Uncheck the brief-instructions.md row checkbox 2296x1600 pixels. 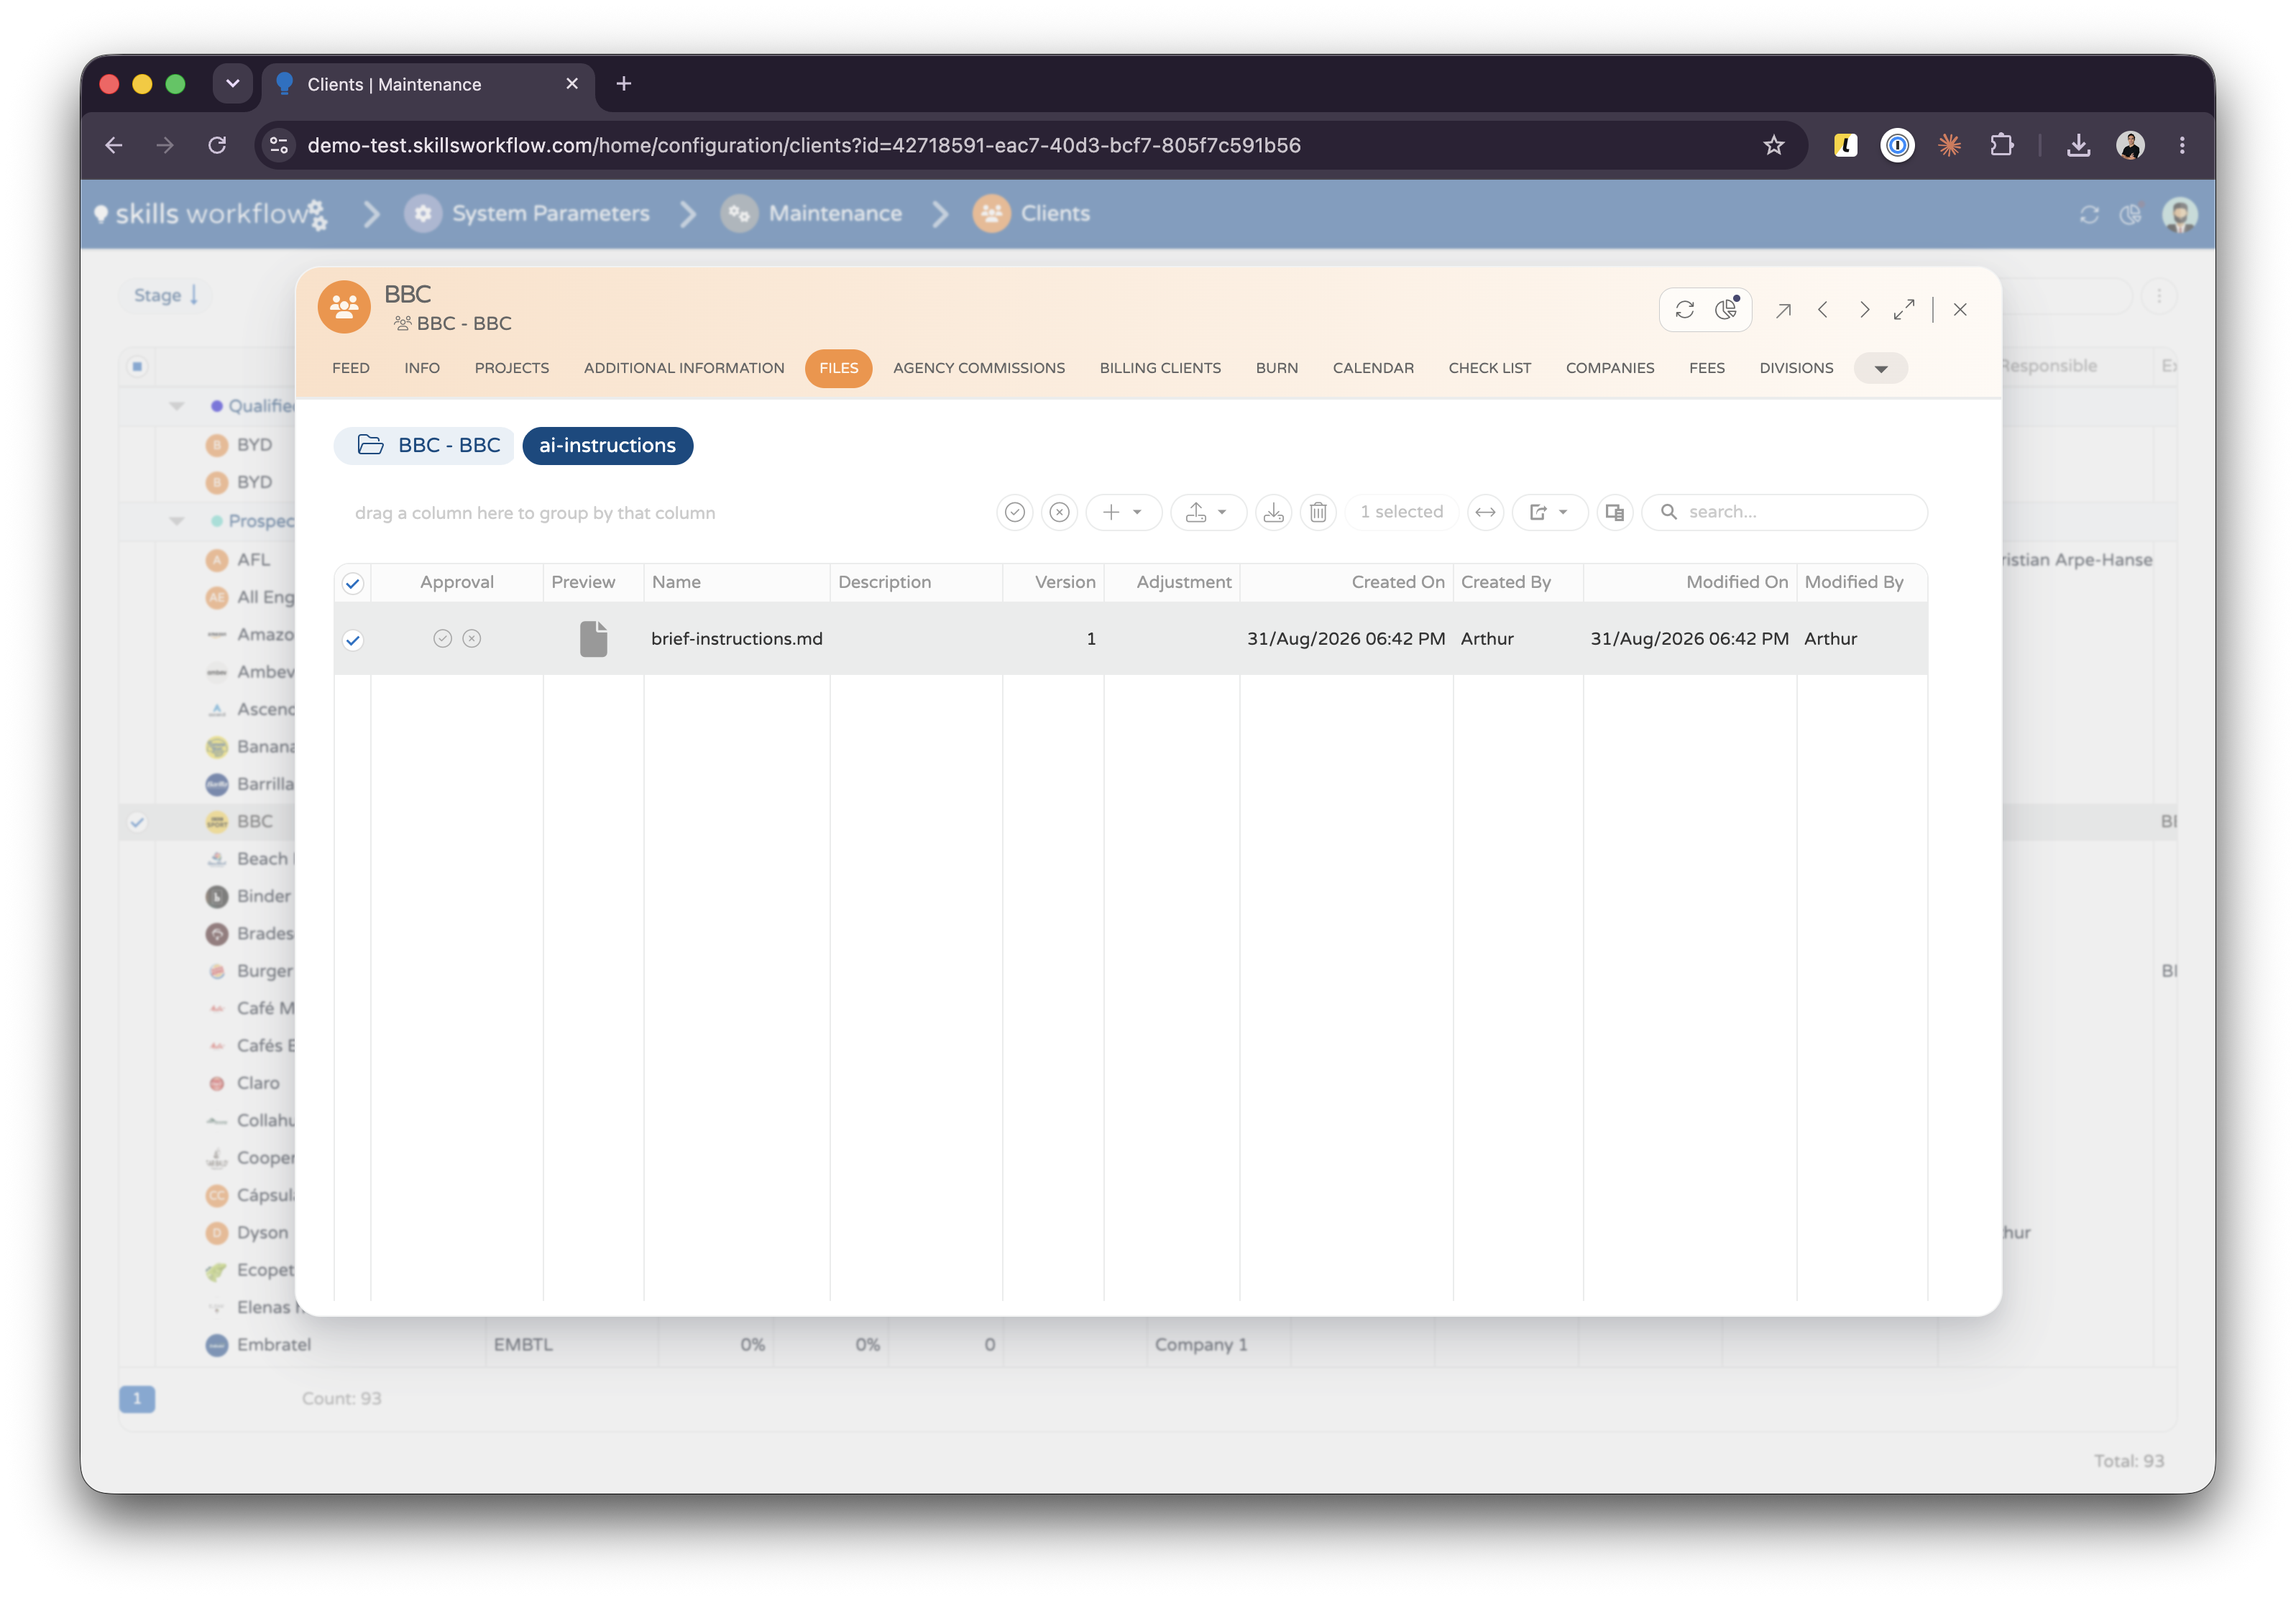click(x=353, y=640)
